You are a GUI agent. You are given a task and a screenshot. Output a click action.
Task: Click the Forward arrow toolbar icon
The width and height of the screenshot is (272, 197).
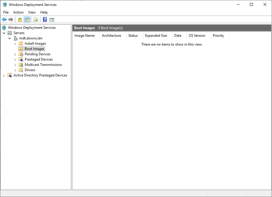[x=11, y=20]
